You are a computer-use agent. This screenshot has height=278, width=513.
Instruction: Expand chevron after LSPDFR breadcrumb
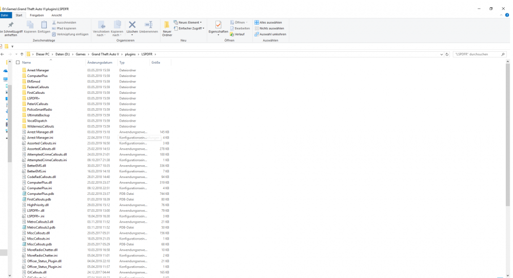155,54
